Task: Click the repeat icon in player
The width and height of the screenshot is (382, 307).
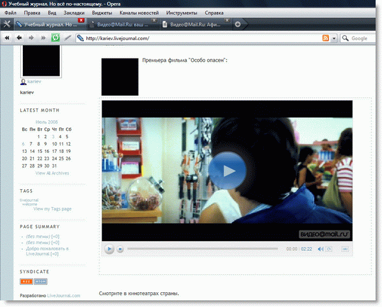Action: 329,249
